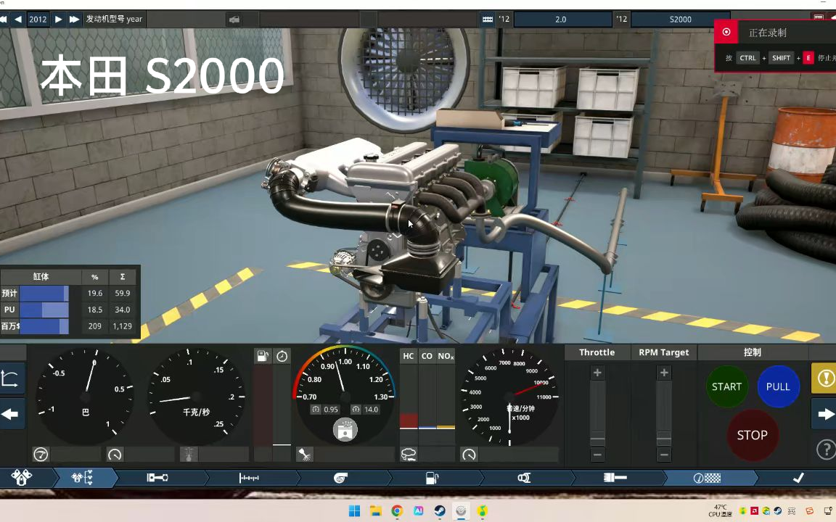Click the PU production units row label

pos(9,310)
